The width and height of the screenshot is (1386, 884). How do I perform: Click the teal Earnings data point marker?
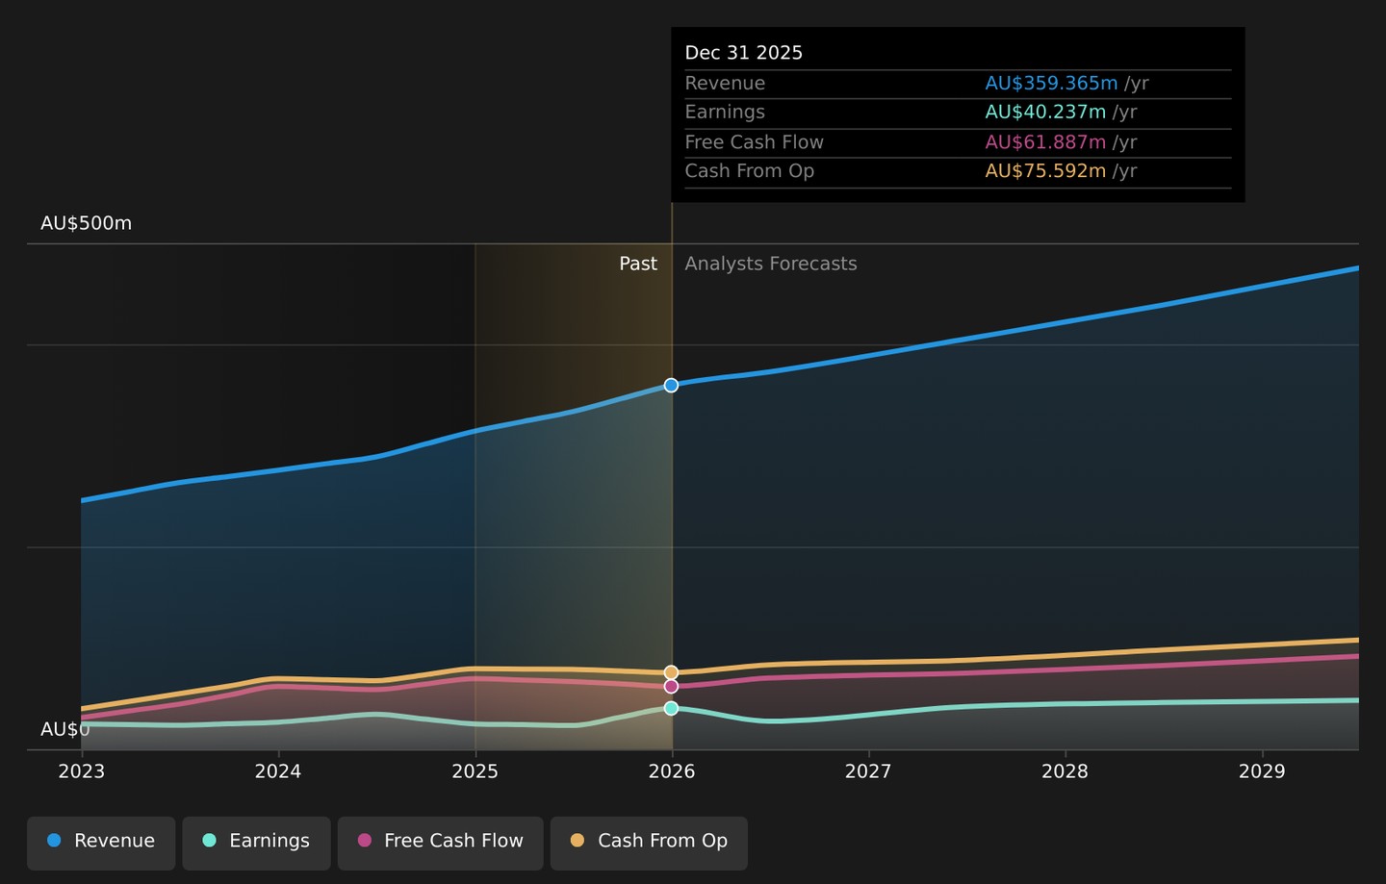671,708
